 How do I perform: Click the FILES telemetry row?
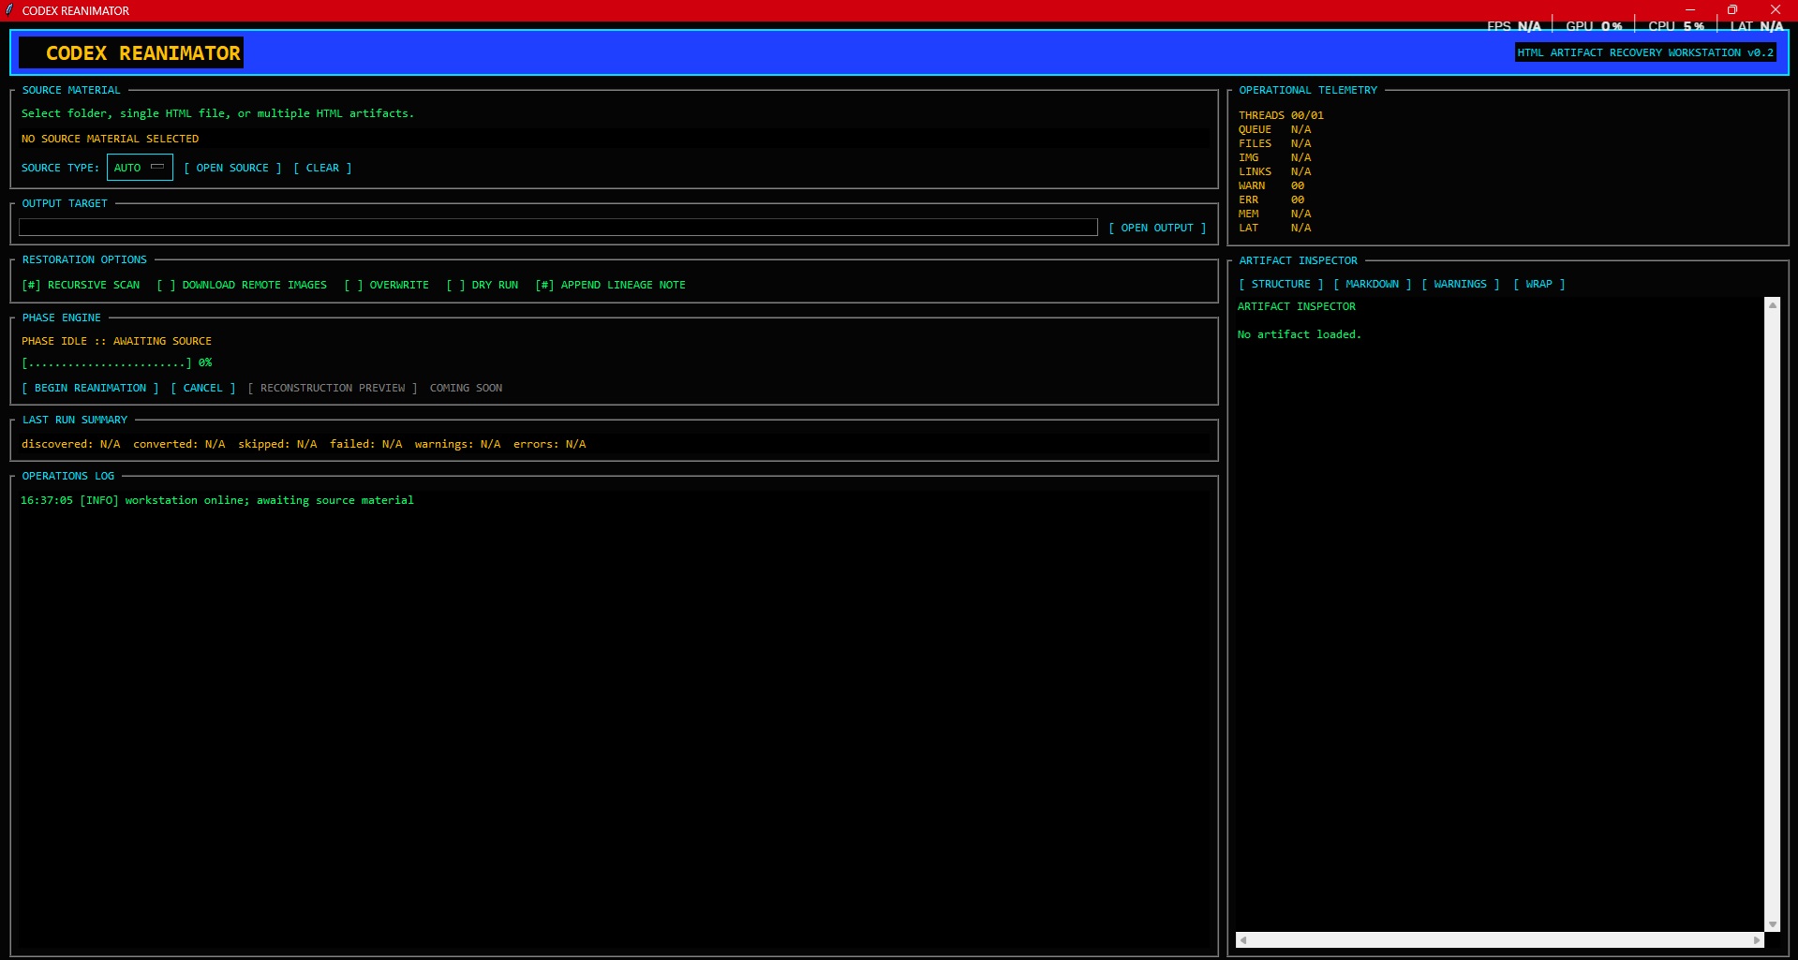click(x=1274, y=143)
